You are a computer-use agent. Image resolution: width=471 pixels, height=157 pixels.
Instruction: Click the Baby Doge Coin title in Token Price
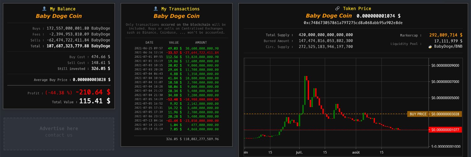(x=329, y=16)
